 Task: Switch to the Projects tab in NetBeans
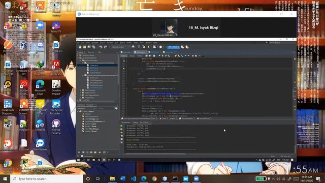80,52
